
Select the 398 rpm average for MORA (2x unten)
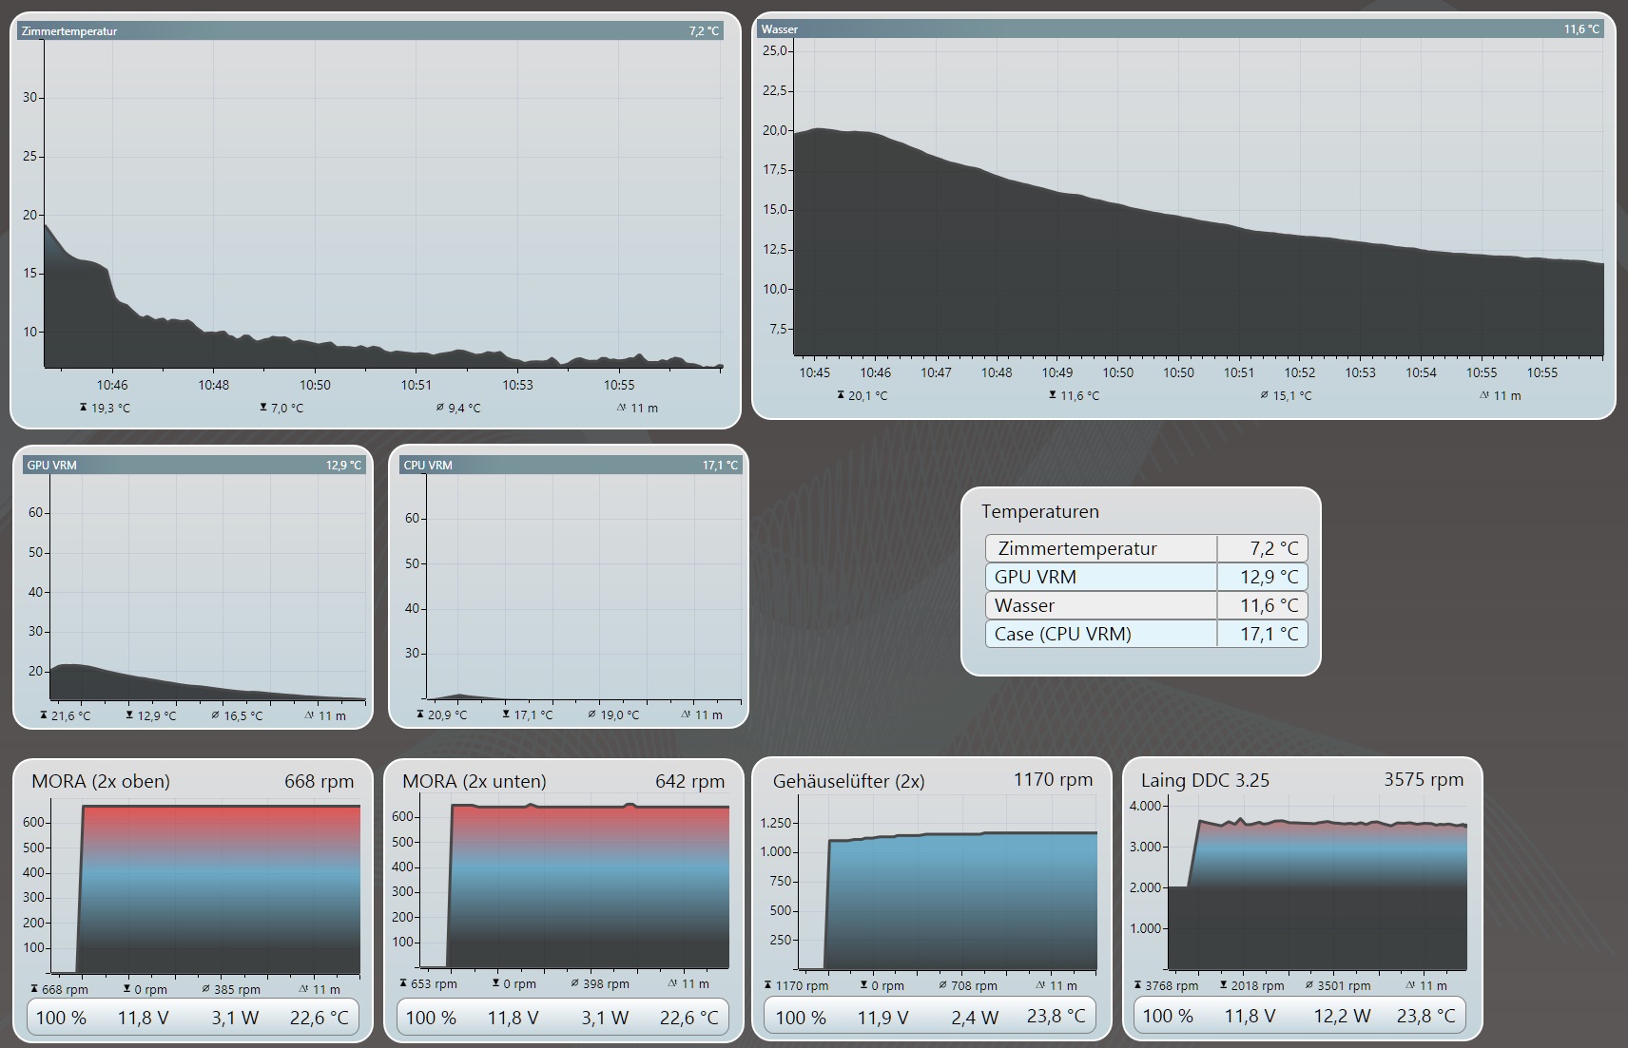click(606, 984)
